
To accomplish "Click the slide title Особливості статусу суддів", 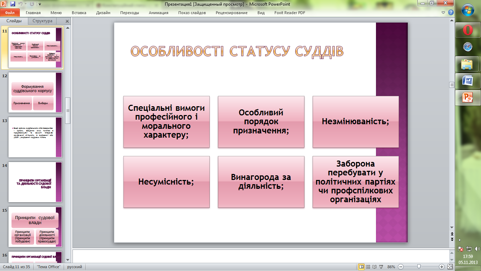I will (x=237, y=51).
